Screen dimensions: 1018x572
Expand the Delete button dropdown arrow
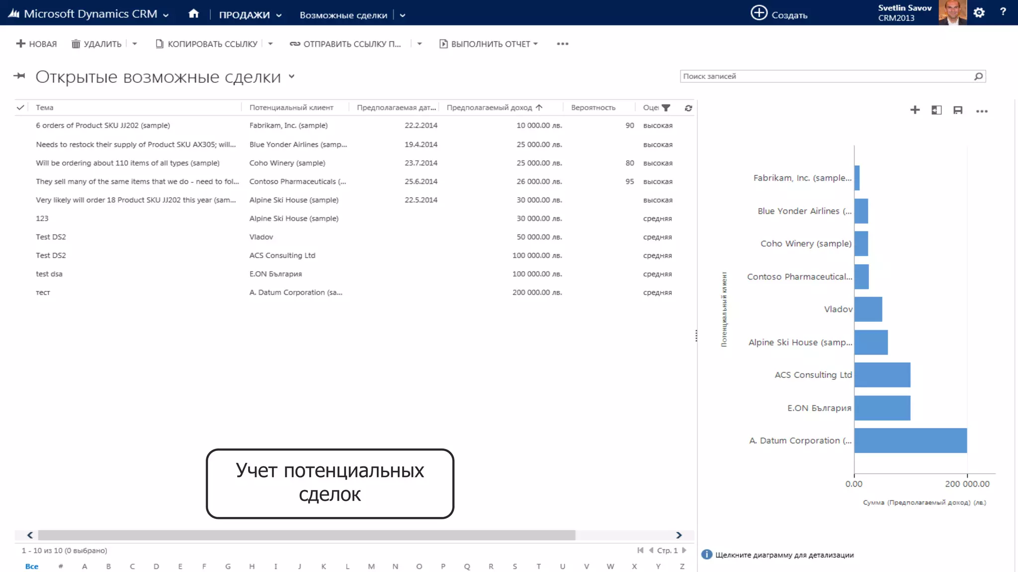coord(134,44)
